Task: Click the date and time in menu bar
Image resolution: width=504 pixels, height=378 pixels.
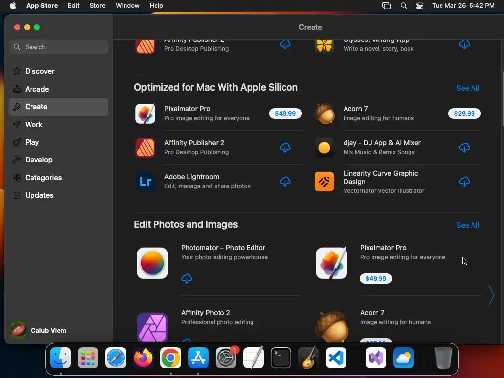Action: [463, 6]
